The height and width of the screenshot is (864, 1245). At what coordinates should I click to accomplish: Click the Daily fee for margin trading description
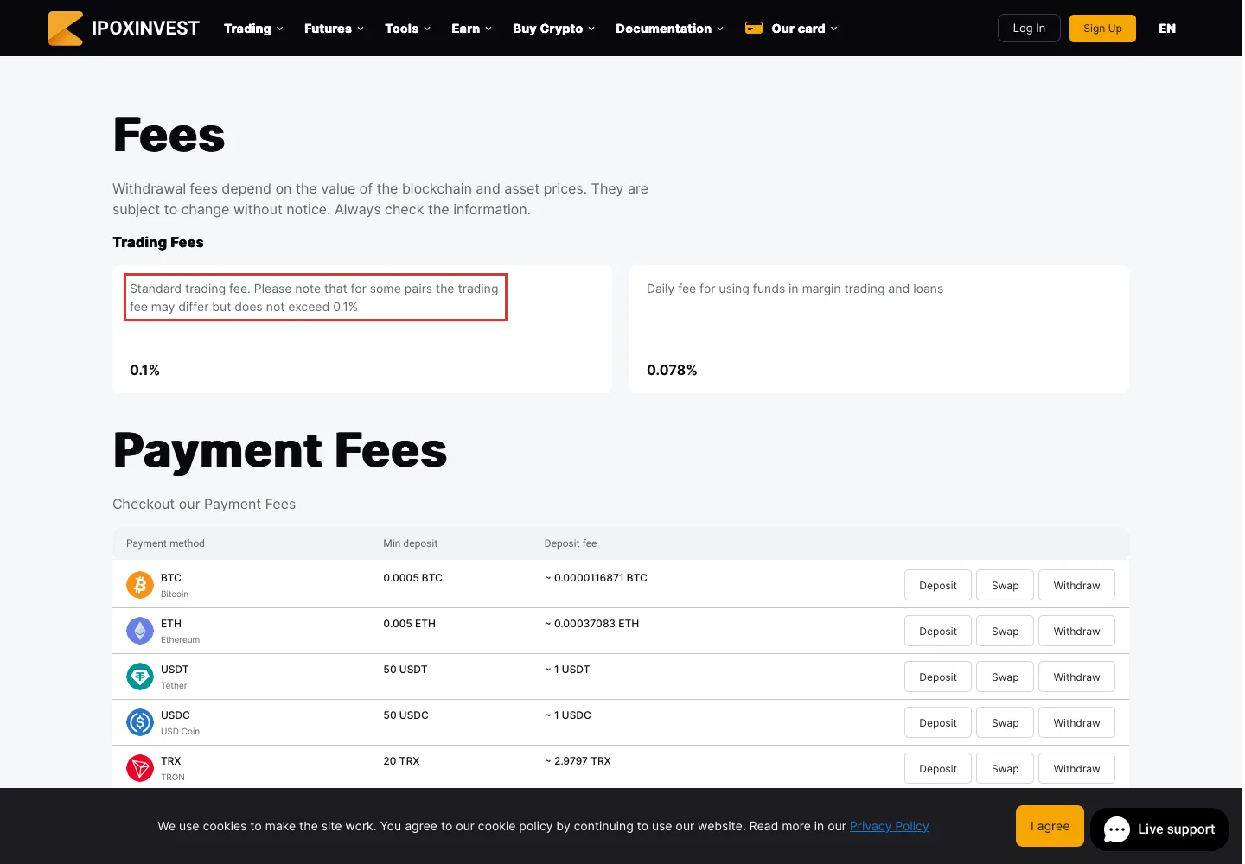coord(795,289)
